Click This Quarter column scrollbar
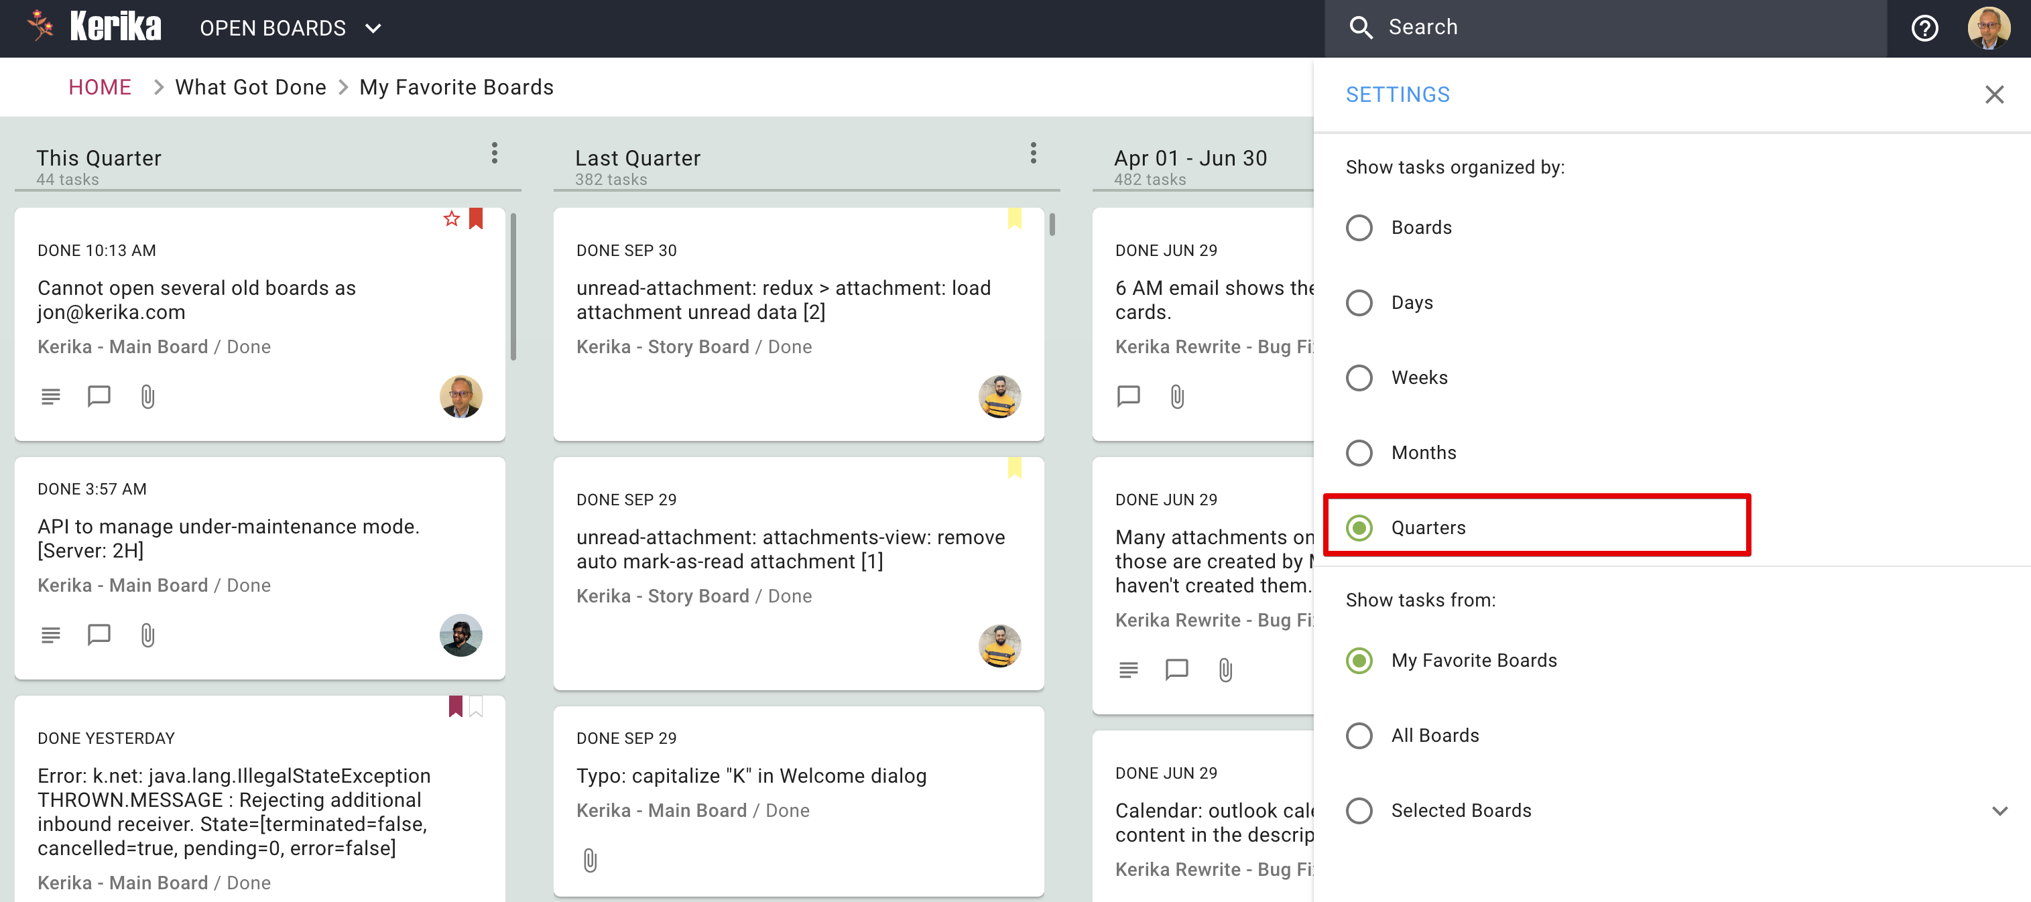The image size is (2031, 902). pyautogui.click(x=513, y=287)
